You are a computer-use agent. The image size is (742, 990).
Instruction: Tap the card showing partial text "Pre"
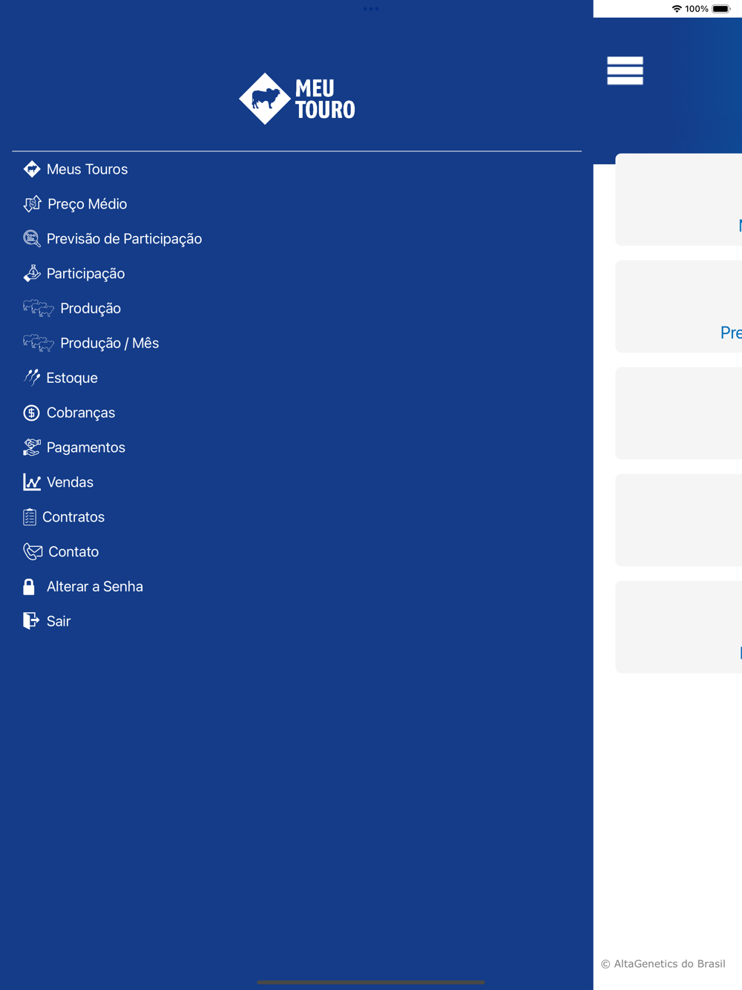click(x=679, y=306)
